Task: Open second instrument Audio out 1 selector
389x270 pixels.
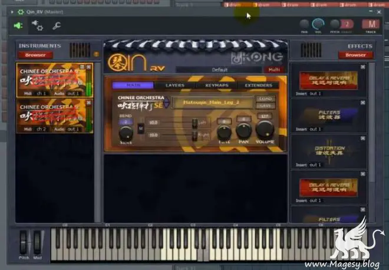Action: [73, 129]
